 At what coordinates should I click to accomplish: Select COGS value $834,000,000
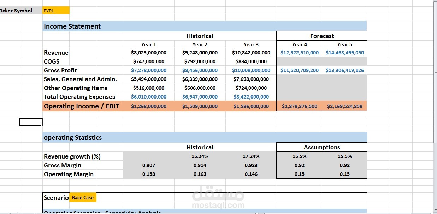pyautogui.click(x=251, y=61)
